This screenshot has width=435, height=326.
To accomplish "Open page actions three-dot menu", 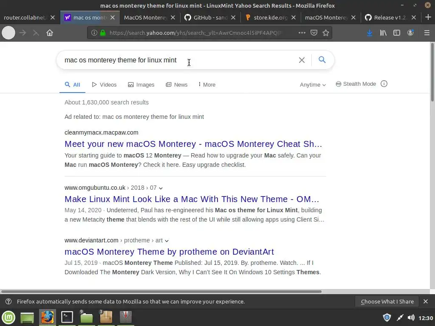I will tap(302, 33).
